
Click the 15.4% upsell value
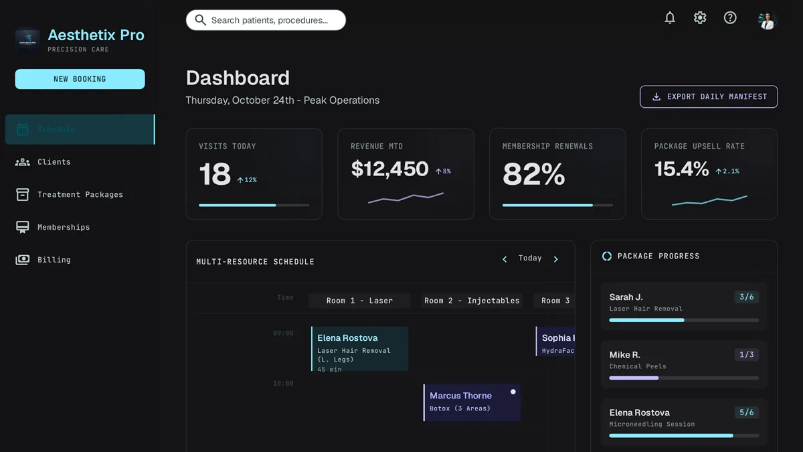pyautogui.click(x=681, y=169)
